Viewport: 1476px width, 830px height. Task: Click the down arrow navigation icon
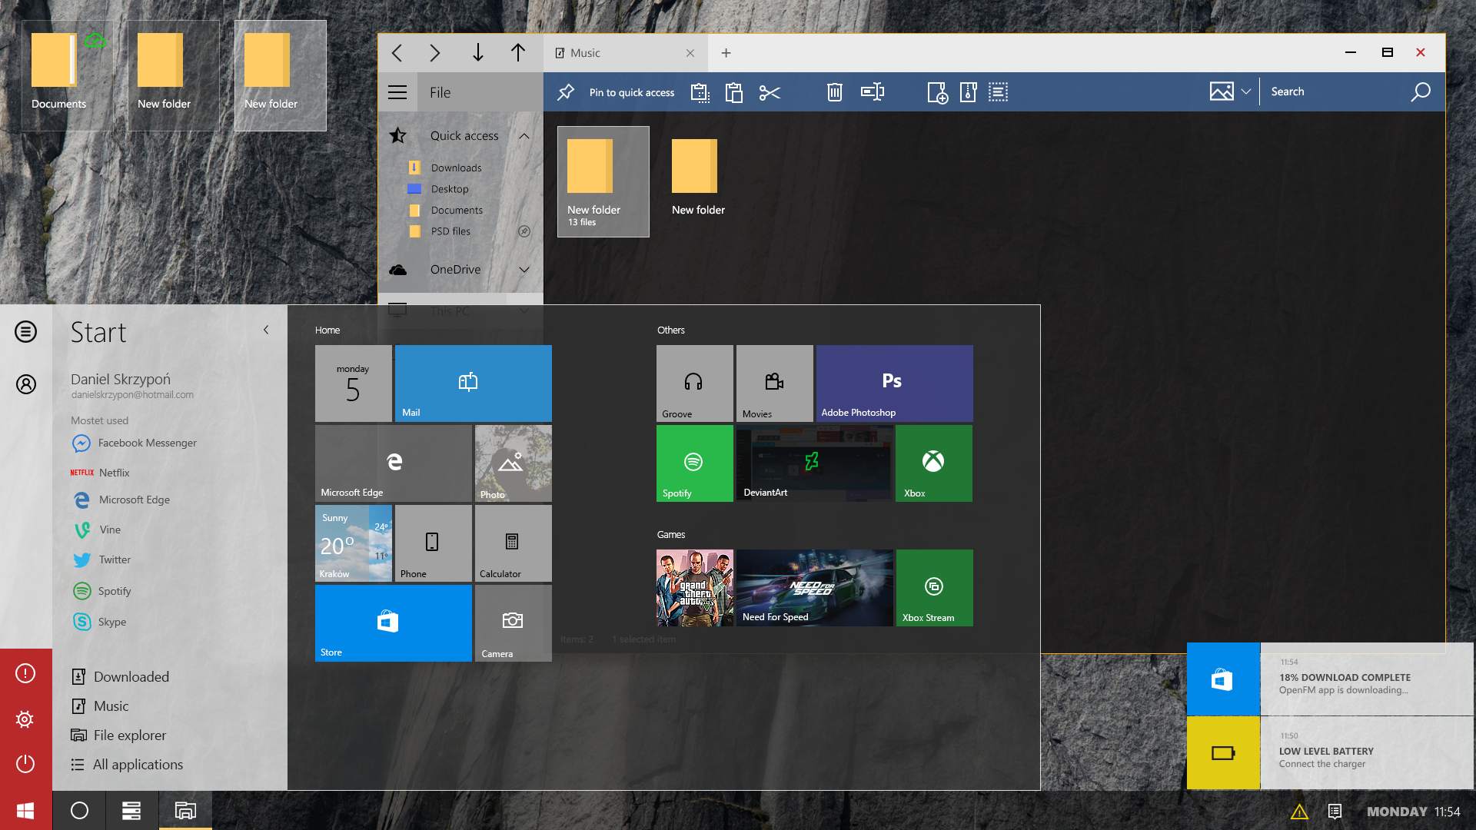tap(478, 52)
